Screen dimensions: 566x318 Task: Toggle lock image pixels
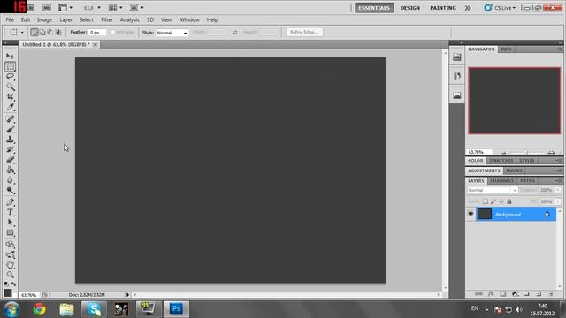click(x=493, y=201)
